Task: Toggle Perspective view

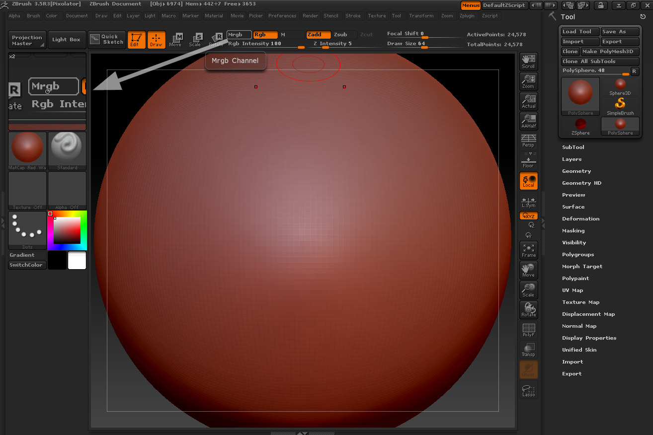Action: [x=528, y=141]
